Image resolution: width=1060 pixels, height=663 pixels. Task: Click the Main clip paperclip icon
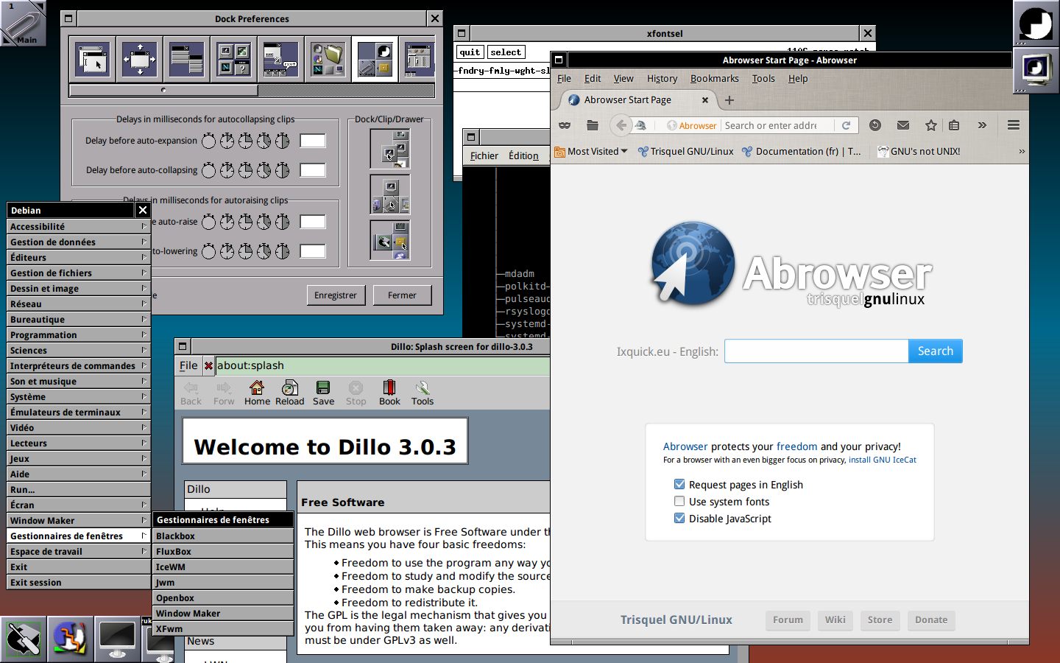24,24
